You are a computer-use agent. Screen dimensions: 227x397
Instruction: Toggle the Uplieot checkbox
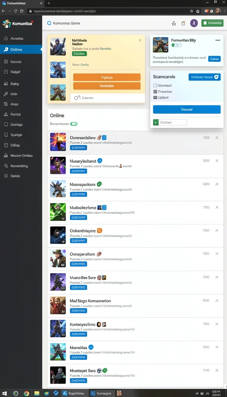[x=155, y=97]
